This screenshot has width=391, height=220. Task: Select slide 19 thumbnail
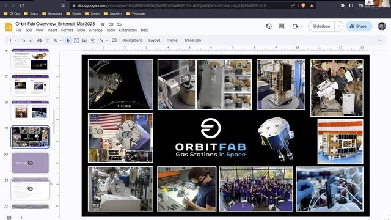[30, 137]
